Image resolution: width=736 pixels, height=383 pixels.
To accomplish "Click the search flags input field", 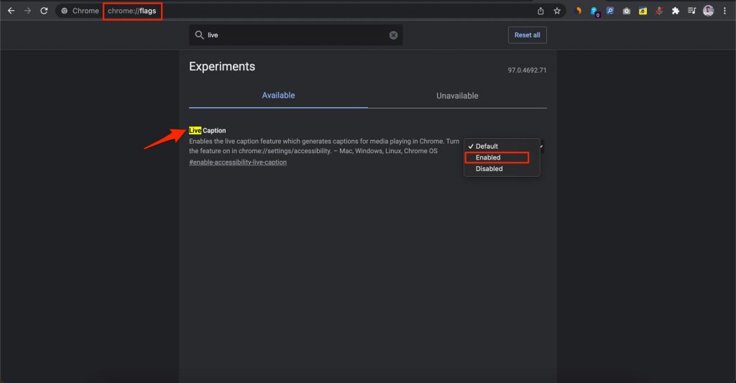I will (295, 35).
